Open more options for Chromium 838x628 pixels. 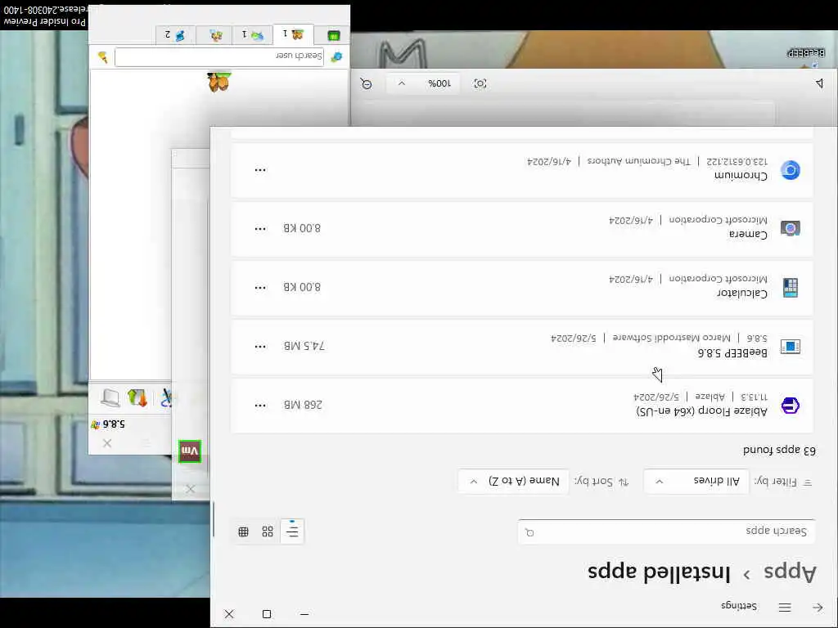[x=260, y=170]
